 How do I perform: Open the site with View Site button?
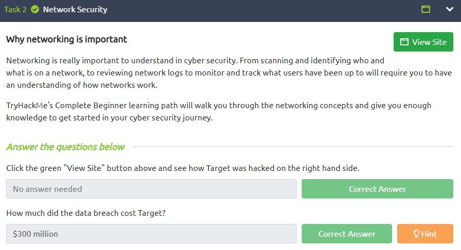coord(423,42)
